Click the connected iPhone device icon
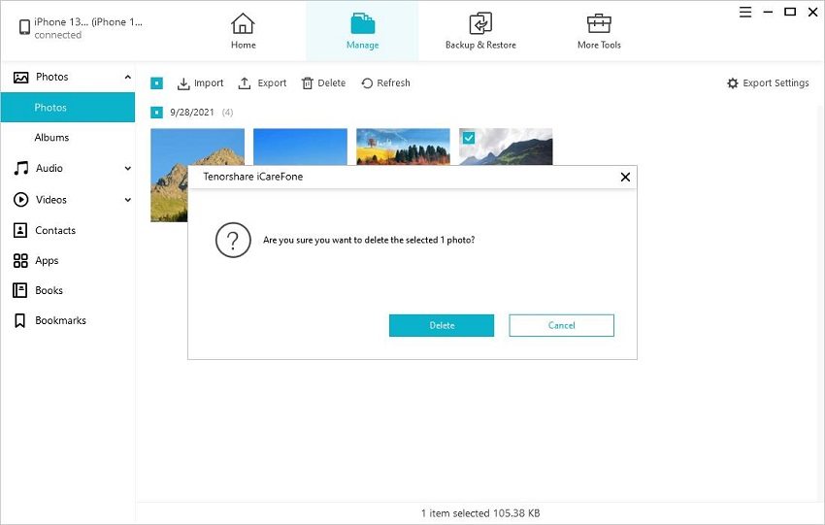The image size is (825, 525). [24, 27]
